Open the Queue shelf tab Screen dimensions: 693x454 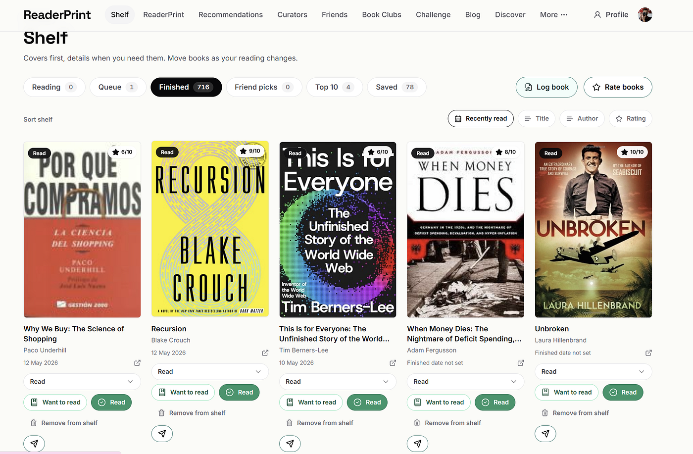pos(118,87)
